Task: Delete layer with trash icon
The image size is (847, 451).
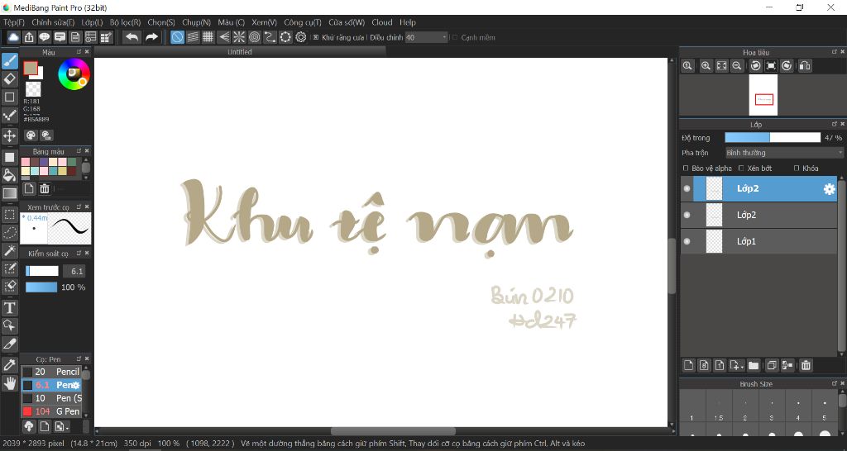Action: pyautogui.click(x=806, y=365)
